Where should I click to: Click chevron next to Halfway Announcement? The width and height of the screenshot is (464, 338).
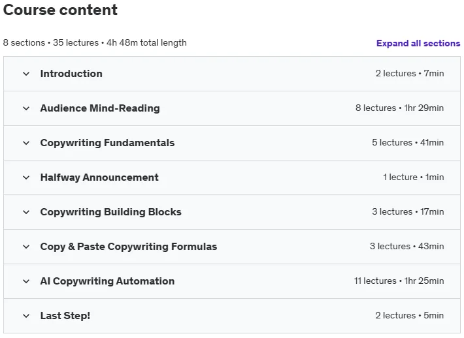pos(26,177)
